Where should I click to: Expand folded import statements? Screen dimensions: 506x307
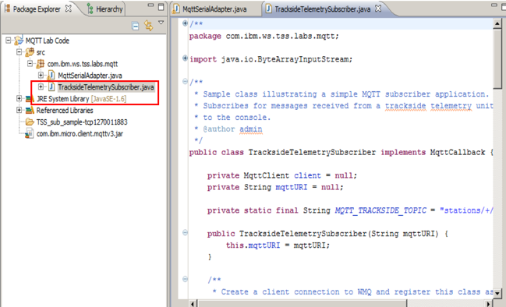[x=186, y=58]
